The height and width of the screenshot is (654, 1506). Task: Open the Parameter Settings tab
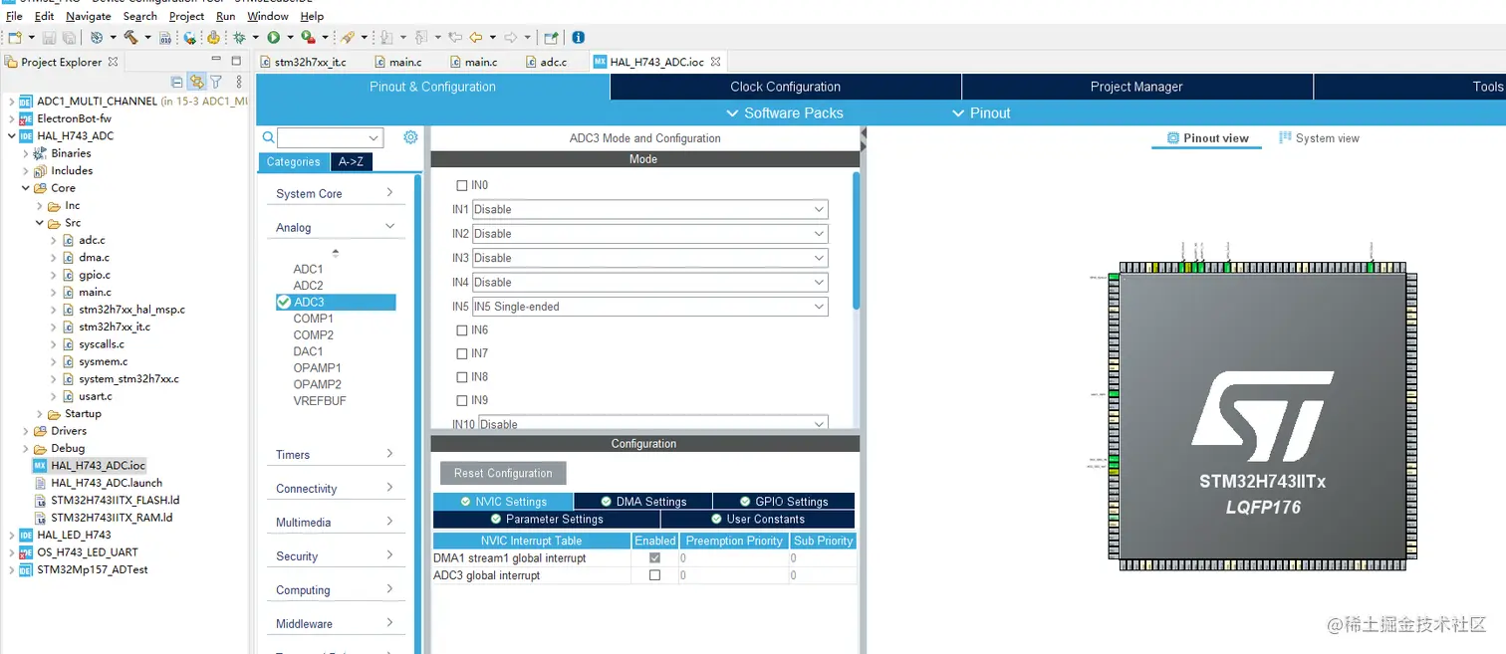pyautogui.click(x=547, y=519)
